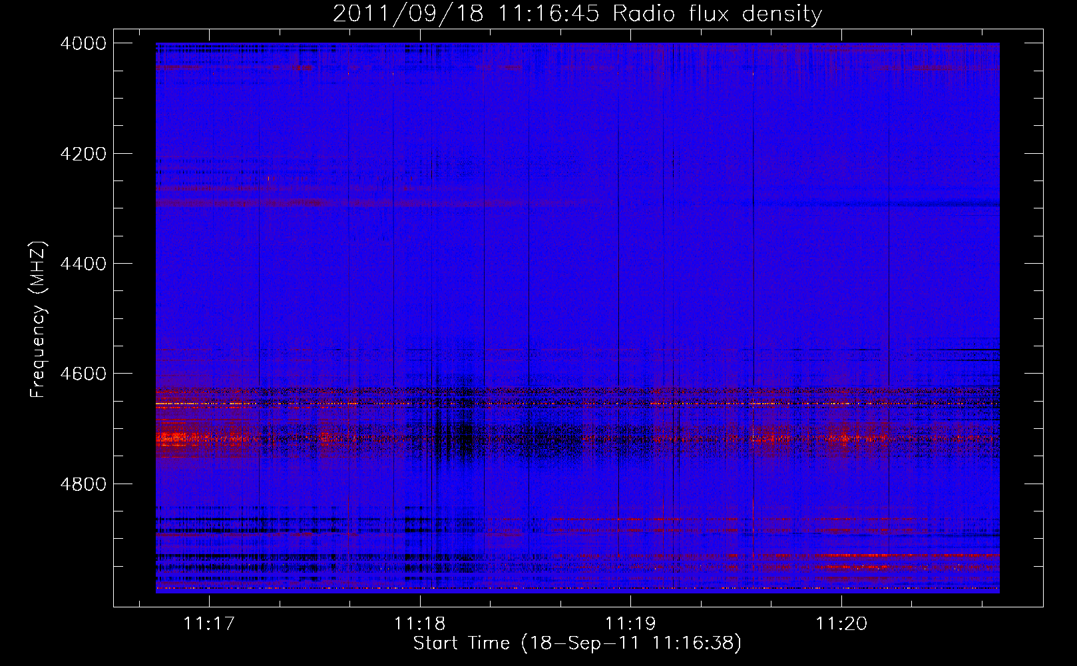Viewport: 1077px width, 666px height.
Task: Click the 11:19 time axis label
Action: 630,624
